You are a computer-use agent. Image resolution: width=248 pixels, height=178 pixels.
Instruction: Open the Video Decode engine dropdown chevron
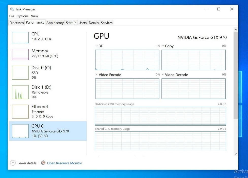click(x=163, y=74)
